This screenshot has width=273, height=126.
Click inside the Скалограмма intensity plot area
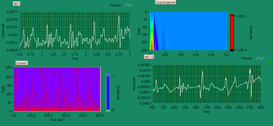[189, 31]
